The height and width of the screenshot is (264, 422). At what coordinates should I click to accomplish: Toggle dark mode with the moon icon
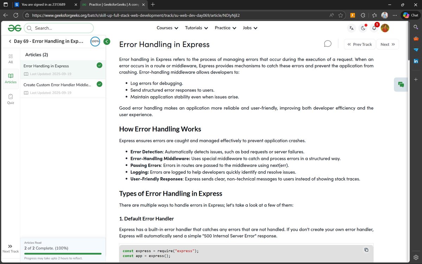tap(363, 28)
